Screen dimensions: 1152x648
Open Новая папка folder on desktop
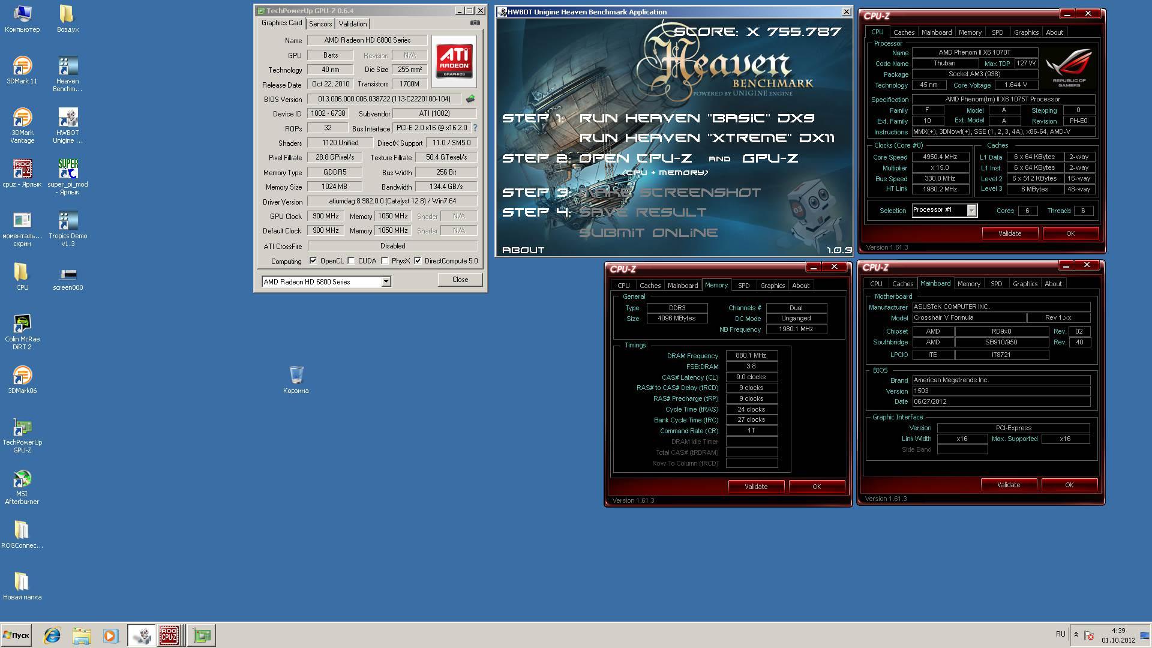22,586
